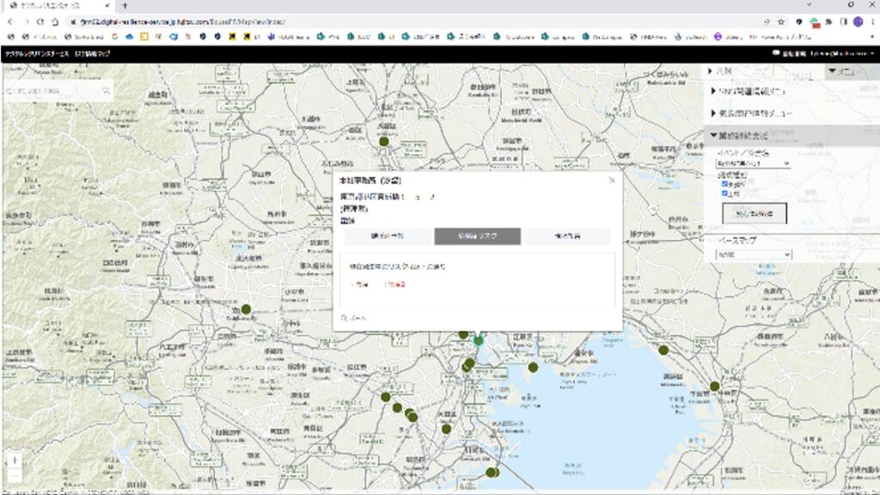Select the teal highlighted map marker

click(479, 341)
